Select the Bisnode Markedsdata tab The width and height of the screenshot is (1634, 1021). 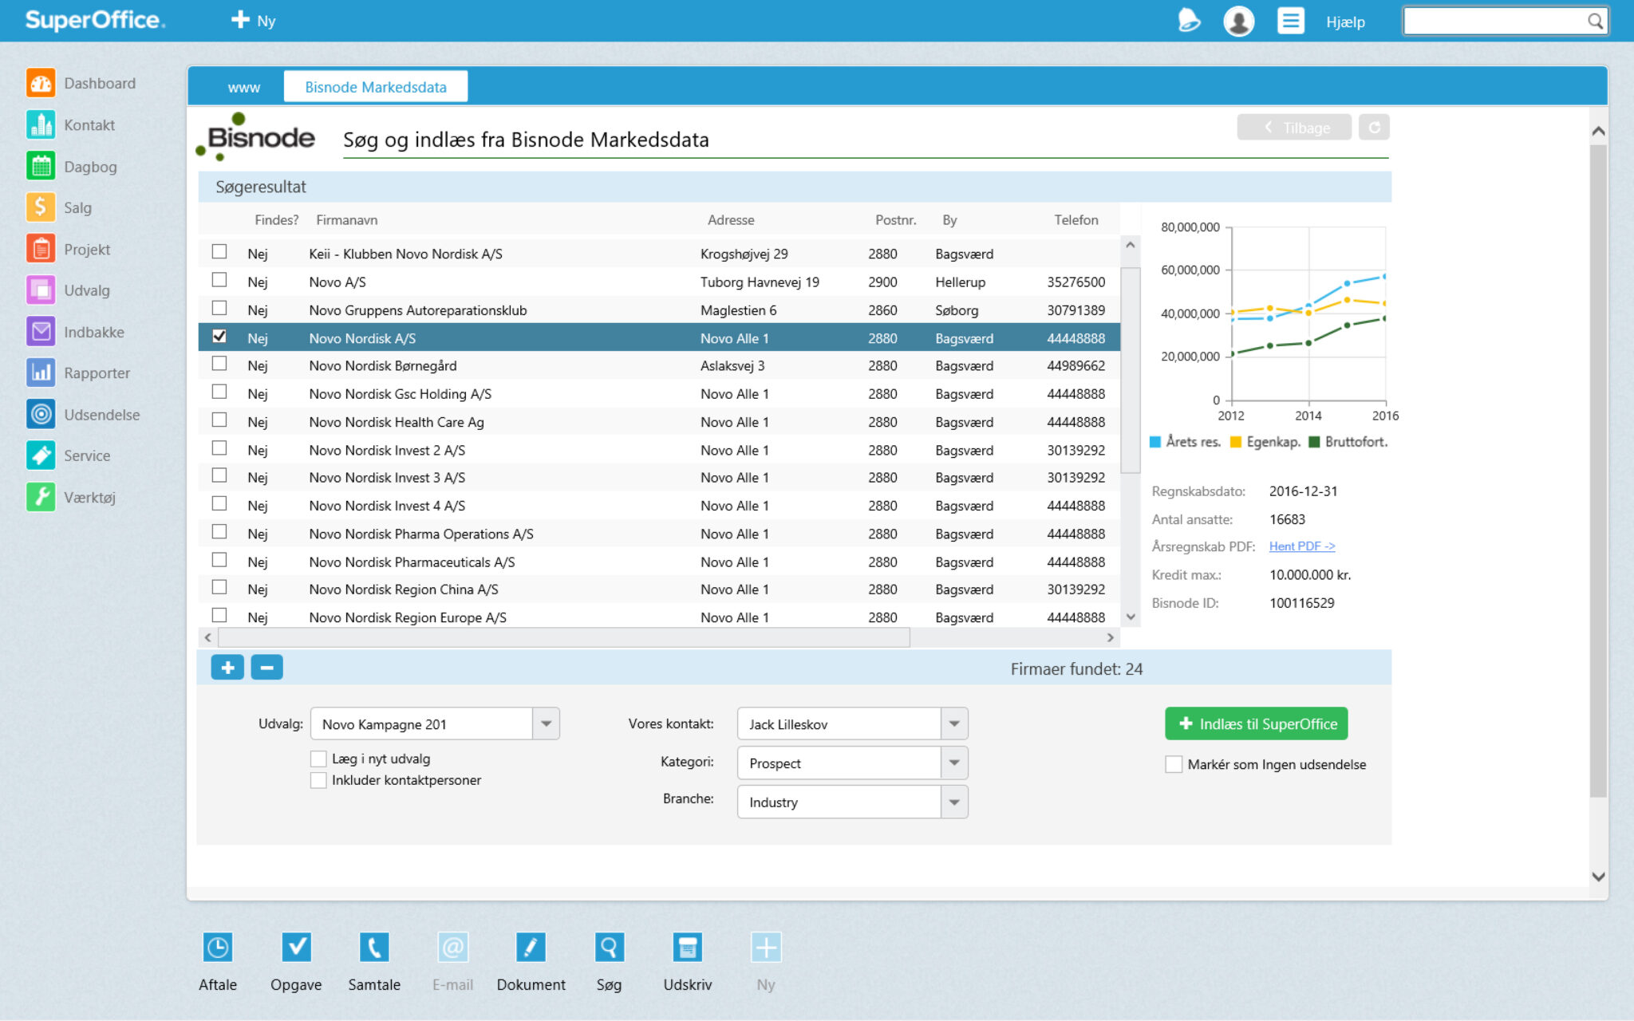pyautogui.click(x=376, y=87)
